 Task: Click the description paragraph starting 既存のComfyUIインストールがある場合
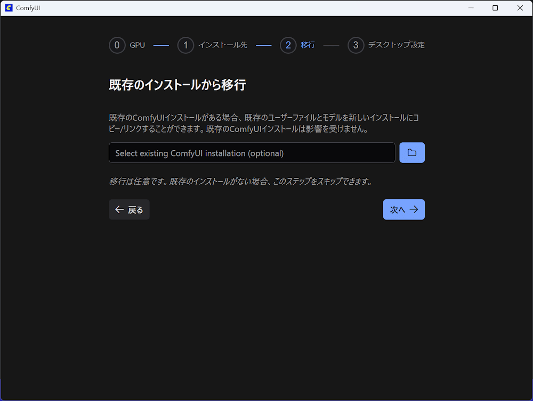click(264, 123)
